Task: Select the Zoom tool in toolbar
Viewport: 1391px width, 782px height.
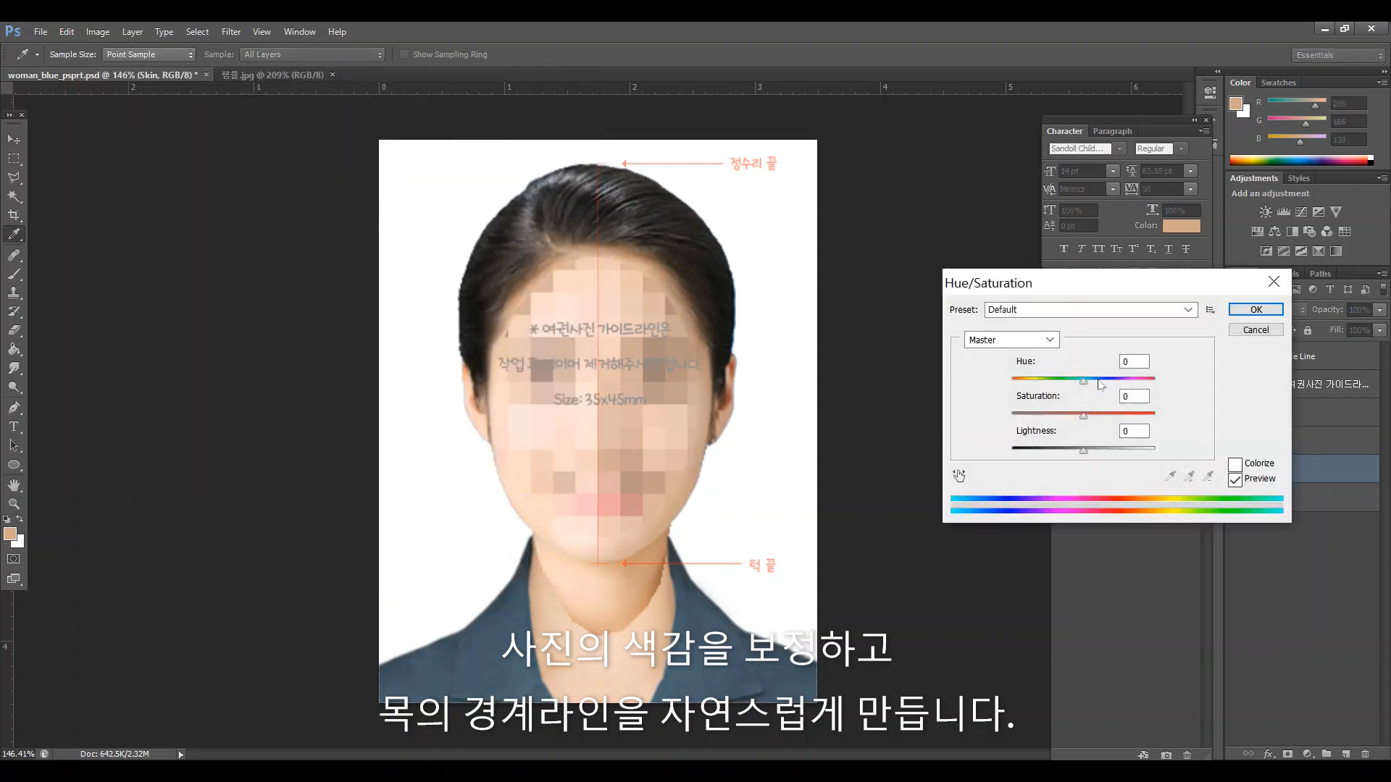Action: [14, 503]
